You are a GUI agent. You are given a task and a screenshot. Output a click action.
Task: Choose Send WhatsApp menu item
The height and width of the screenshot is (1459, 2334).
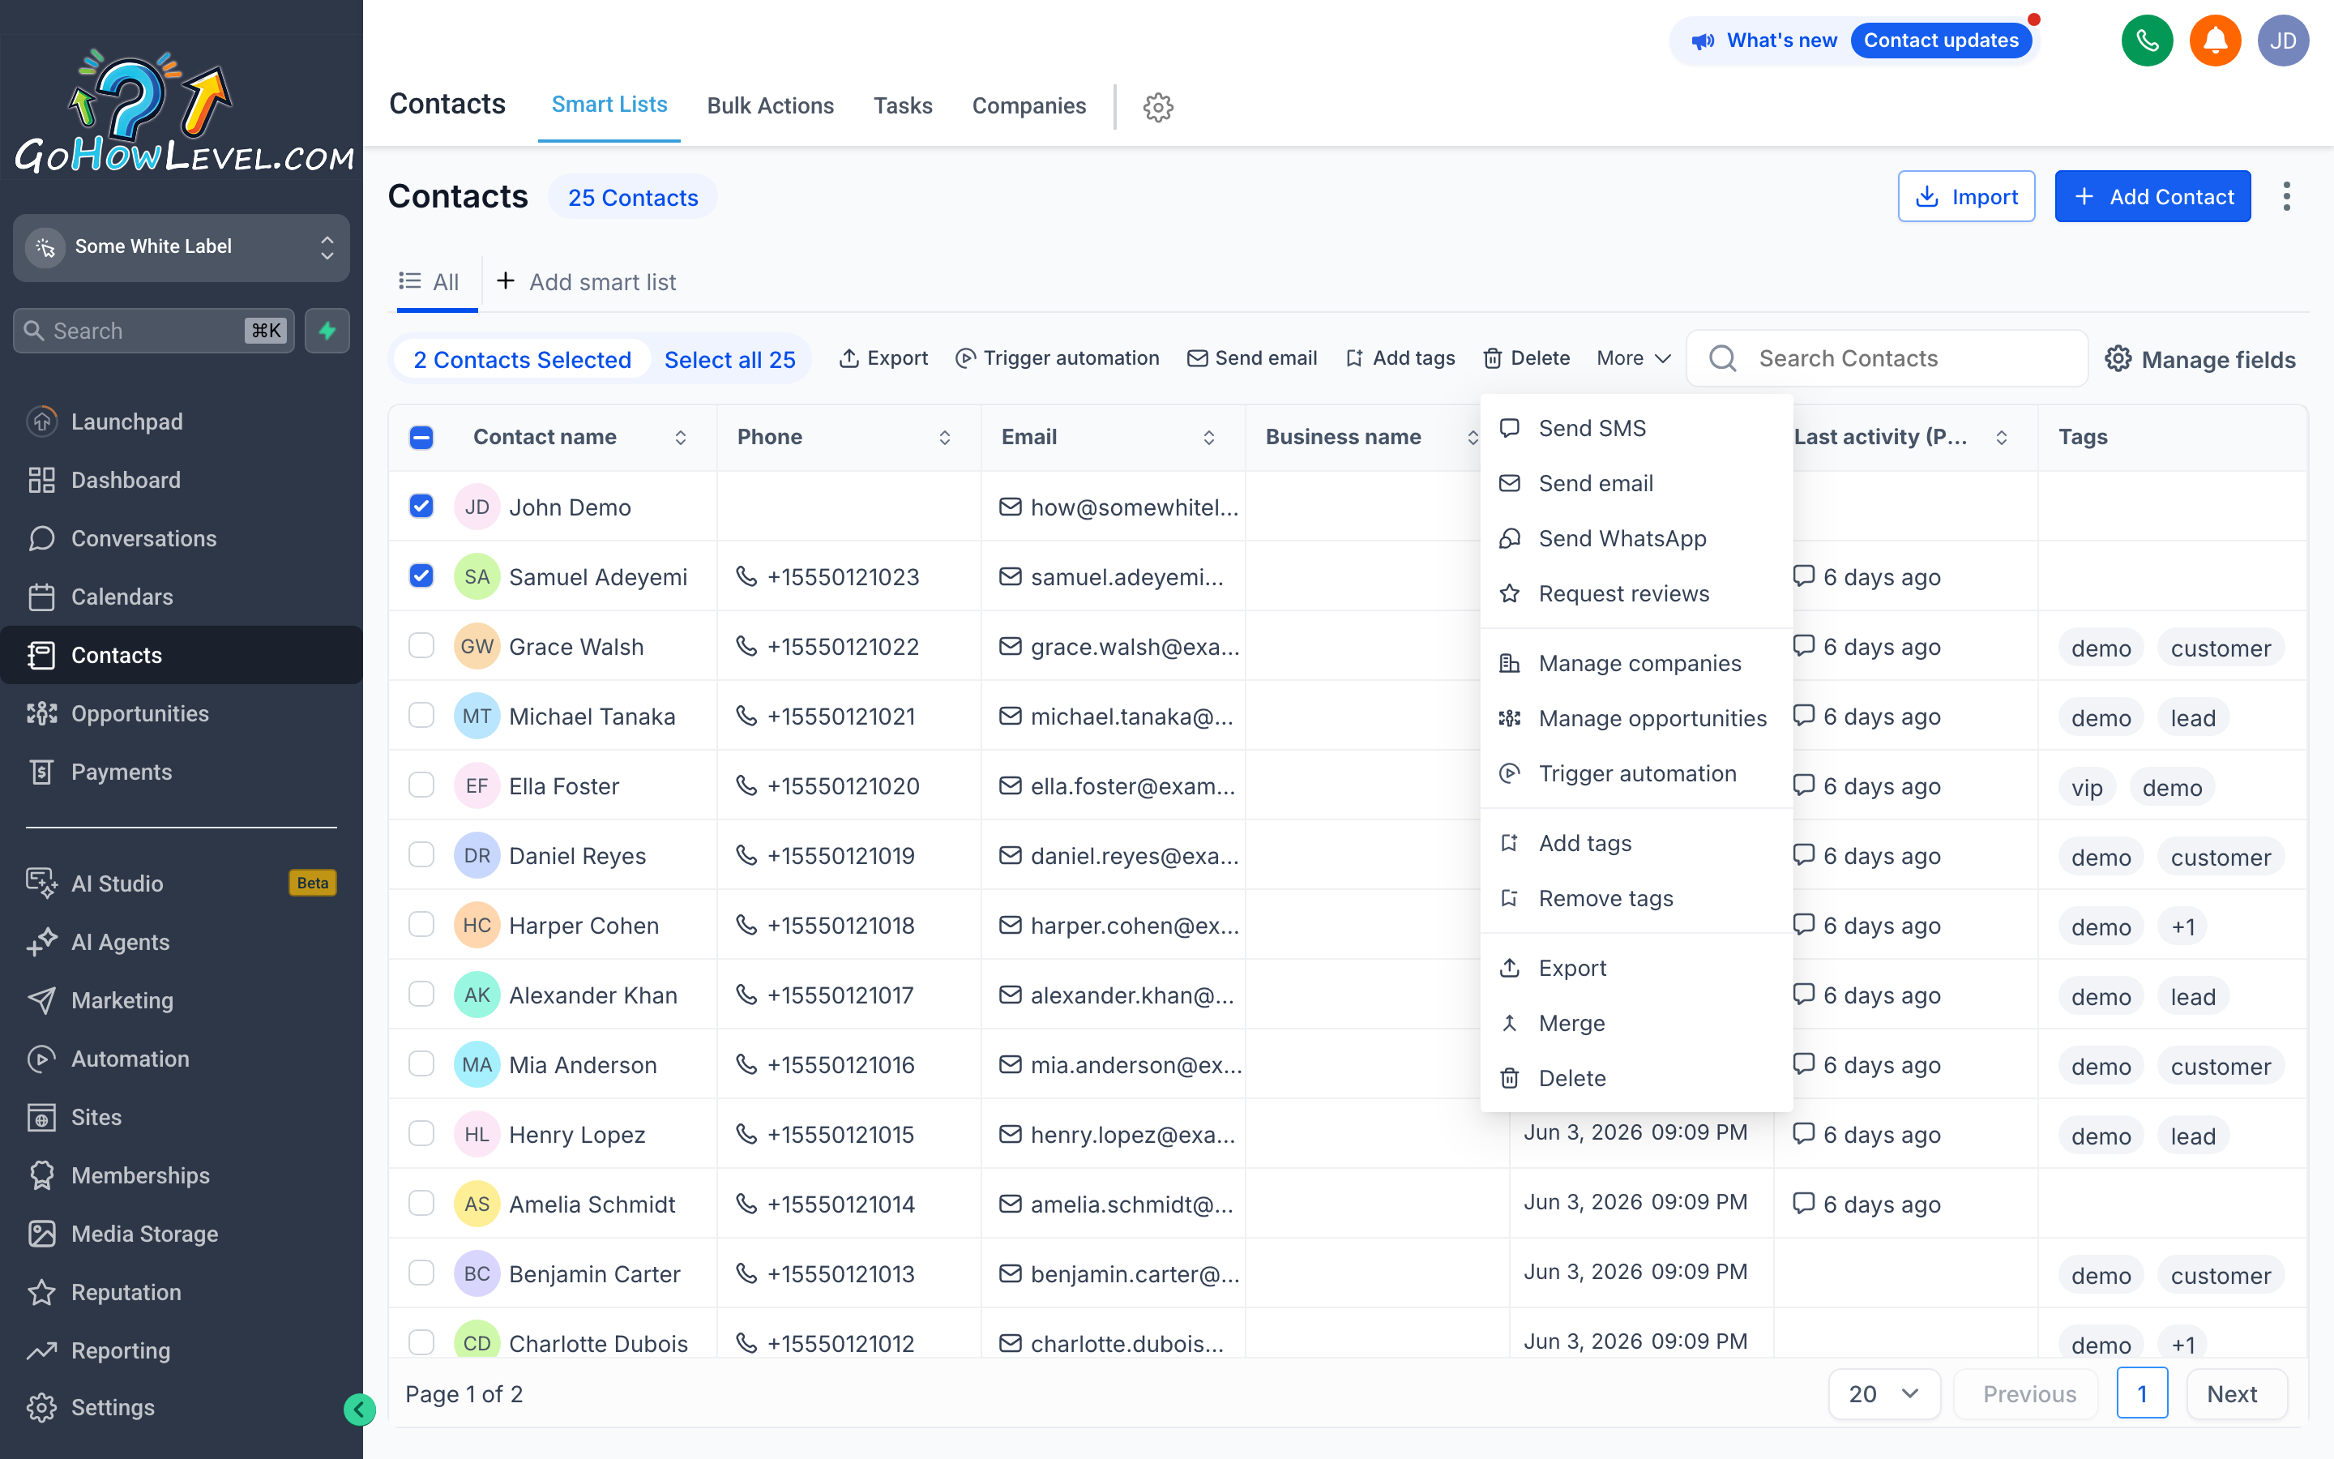pyautogui.click(x=1635, y=538)
